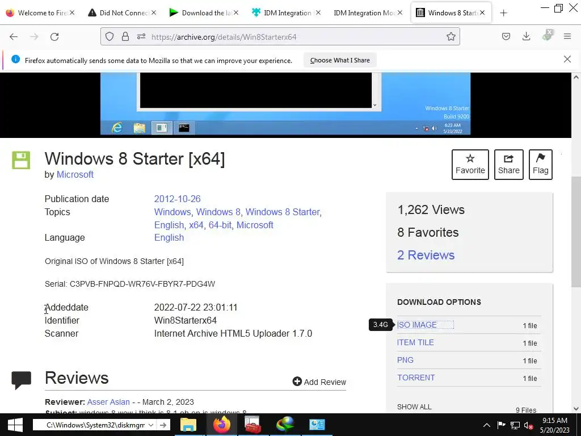Open the Windows topic link
Screen dimensions: 581x436
click(172, 212)
